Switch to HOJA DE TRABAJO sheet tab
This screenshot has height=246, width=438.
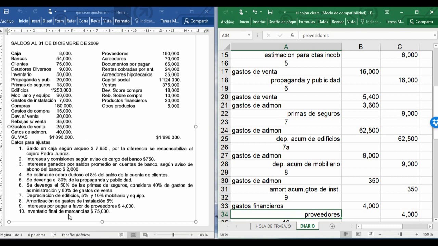(x=273, y=226)
